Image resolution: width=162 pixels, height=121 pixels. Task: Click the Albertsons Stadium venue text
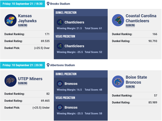coord(63,65)
